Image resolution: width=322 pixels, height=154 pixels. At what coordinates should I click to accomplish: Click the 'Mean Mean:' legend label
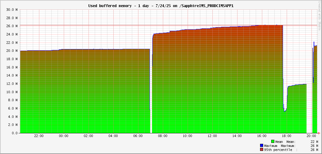[x=285, y=142]
